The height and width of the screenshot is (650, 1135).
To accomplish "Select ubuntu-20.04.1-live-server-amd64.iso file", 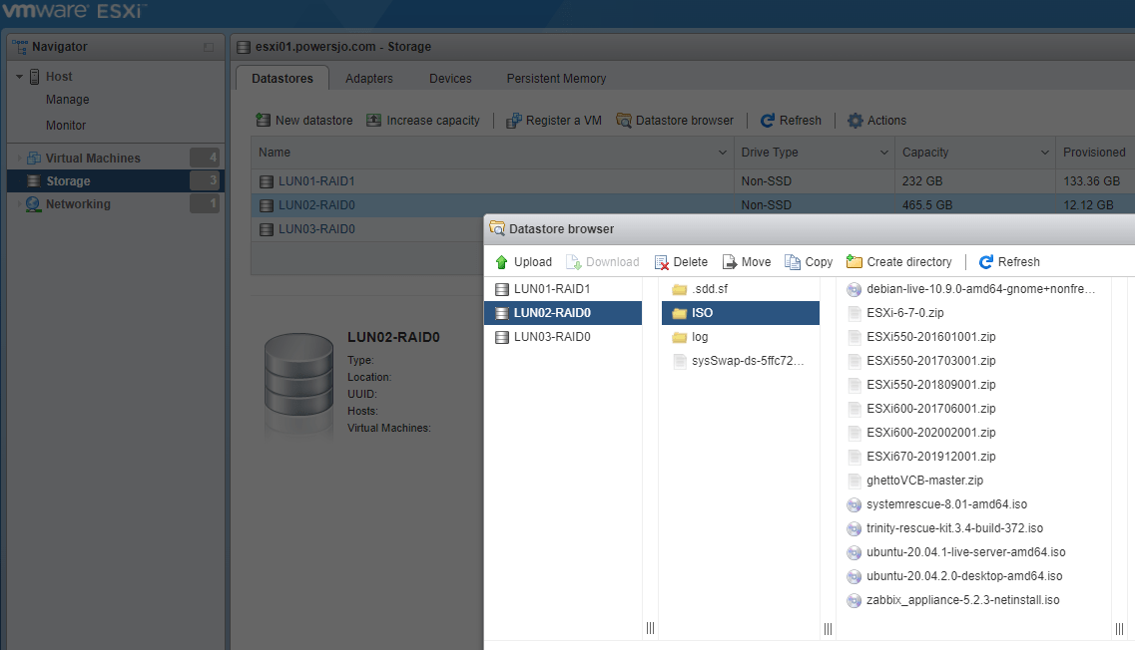I will pos(956,552).
